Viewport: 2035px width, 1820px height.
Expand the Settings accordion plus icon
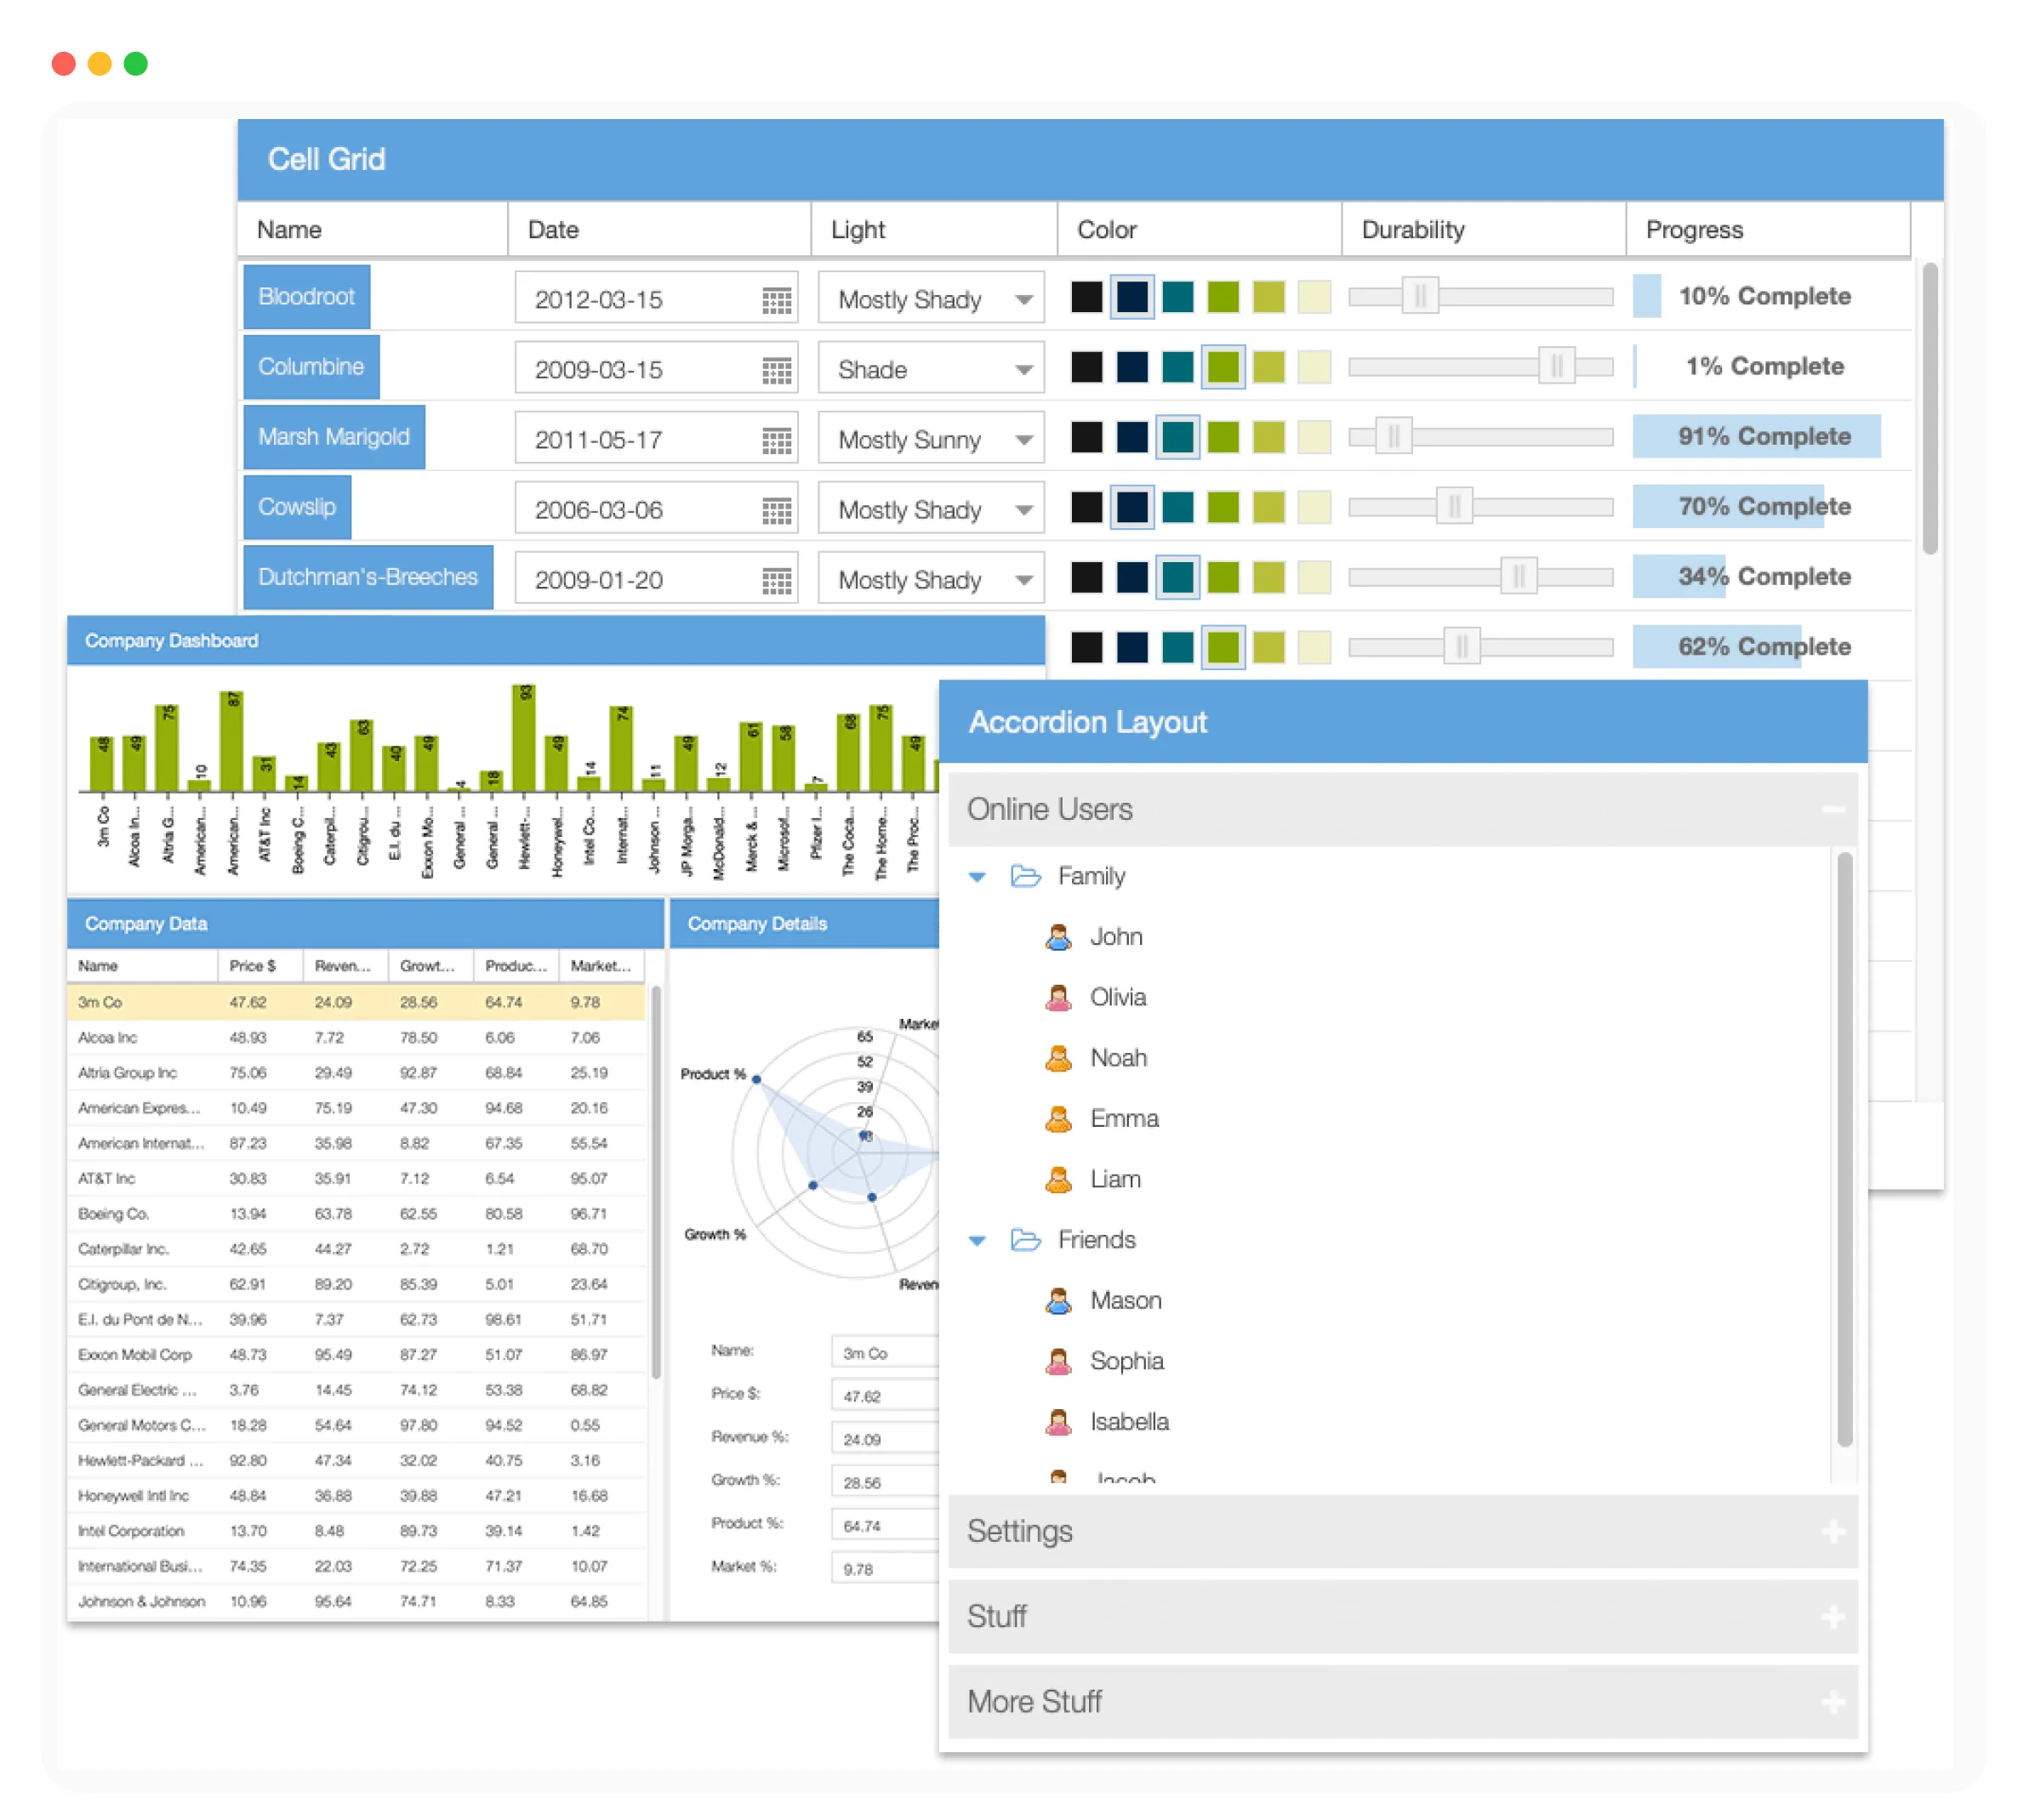coord(1833,1531)
